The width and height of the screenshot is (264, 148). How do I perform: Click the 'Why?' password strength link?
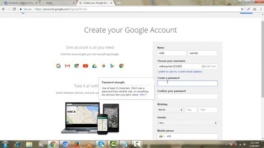143,95
